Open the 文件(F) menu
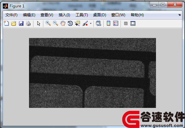Image resolution: width=185 pixels, height=128 pixels. [11, 15]
